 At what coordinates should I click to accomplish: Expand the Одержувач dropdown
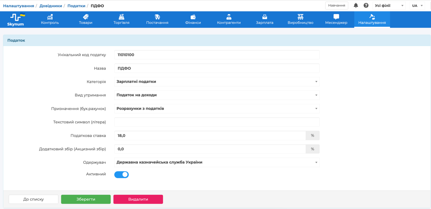217,162
